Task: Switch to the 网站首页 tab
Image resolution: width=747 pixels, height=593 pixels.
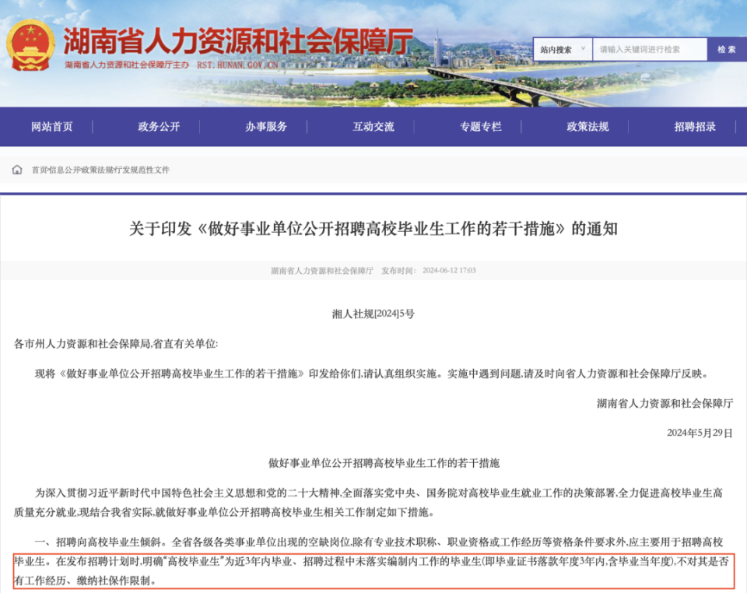Action: (52, 125)
